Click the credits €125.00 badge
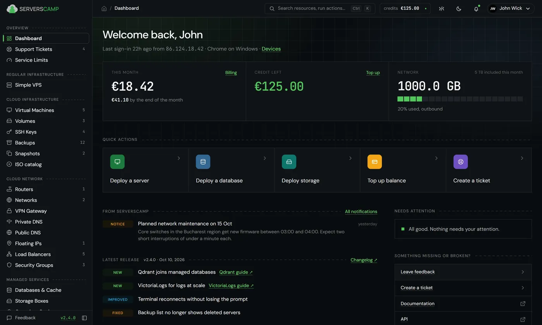The height and width of the screenshot is (325, 542). pyautogui.click(x=405, y=9)
